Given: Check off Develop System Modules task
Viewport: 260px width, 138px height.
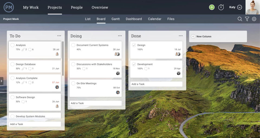Looking at the screenshot, I should (12, 116).
